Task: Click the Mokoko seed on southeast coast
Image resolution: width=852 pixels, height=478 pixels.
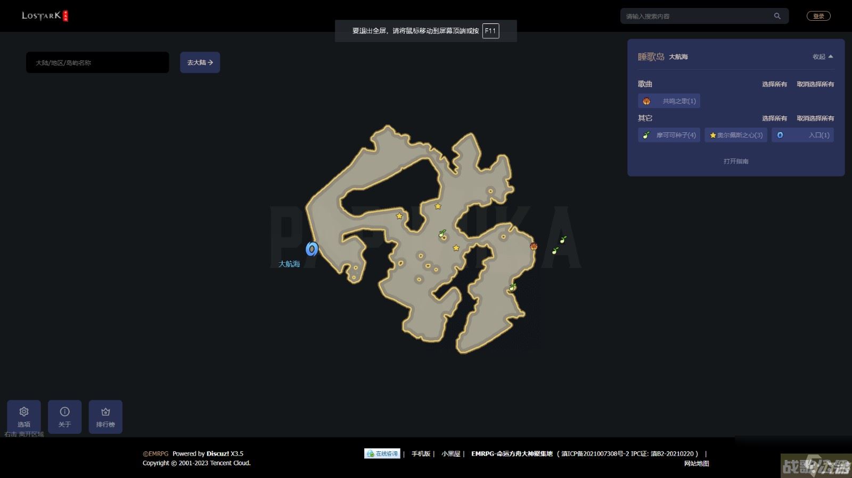Action: click(512, 287)
